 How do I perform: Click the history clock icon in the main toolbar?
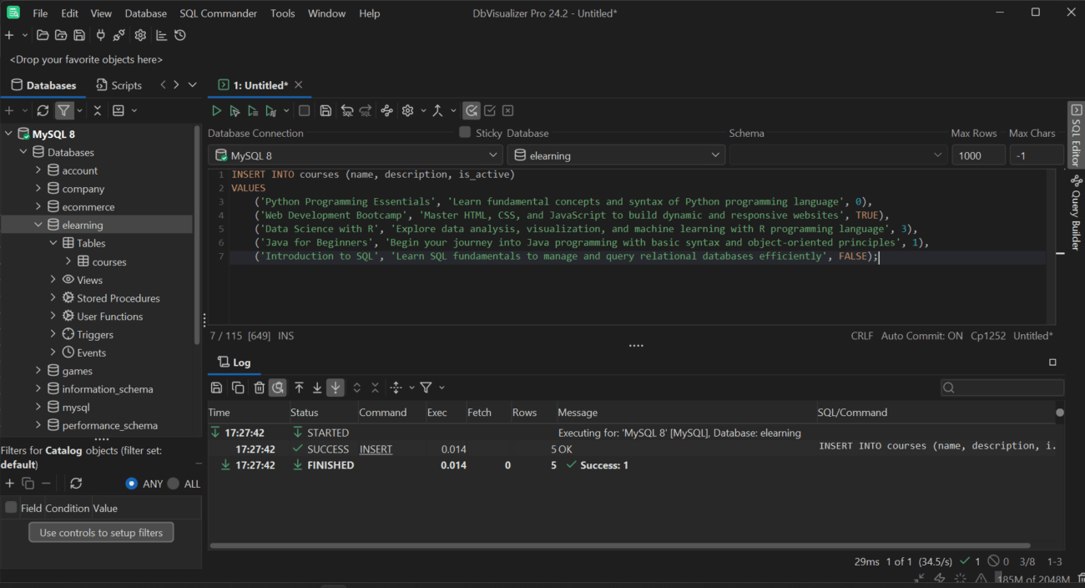(x=180, y=35)
